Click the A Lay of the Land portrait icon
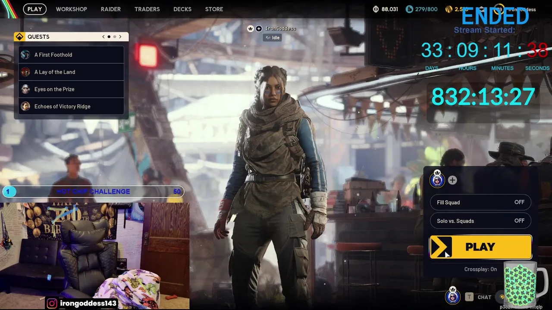Screen dimensions: 552x310 point(25,72)
